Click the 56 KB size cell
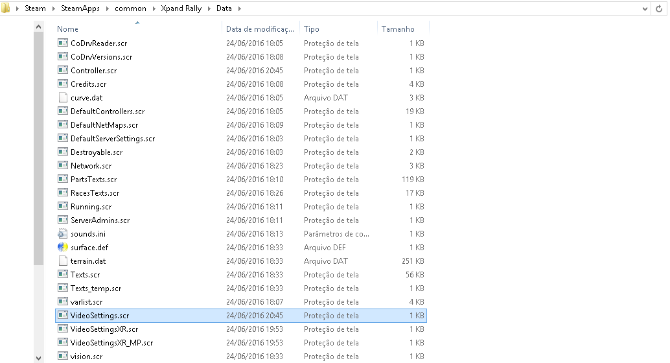 click(x=415, y=275)
